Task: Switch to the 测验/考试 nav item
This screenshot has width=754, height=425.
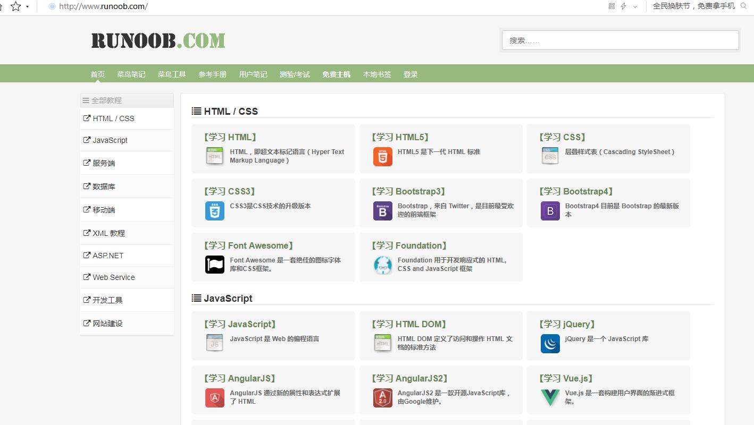Action: tap(295, 74)
